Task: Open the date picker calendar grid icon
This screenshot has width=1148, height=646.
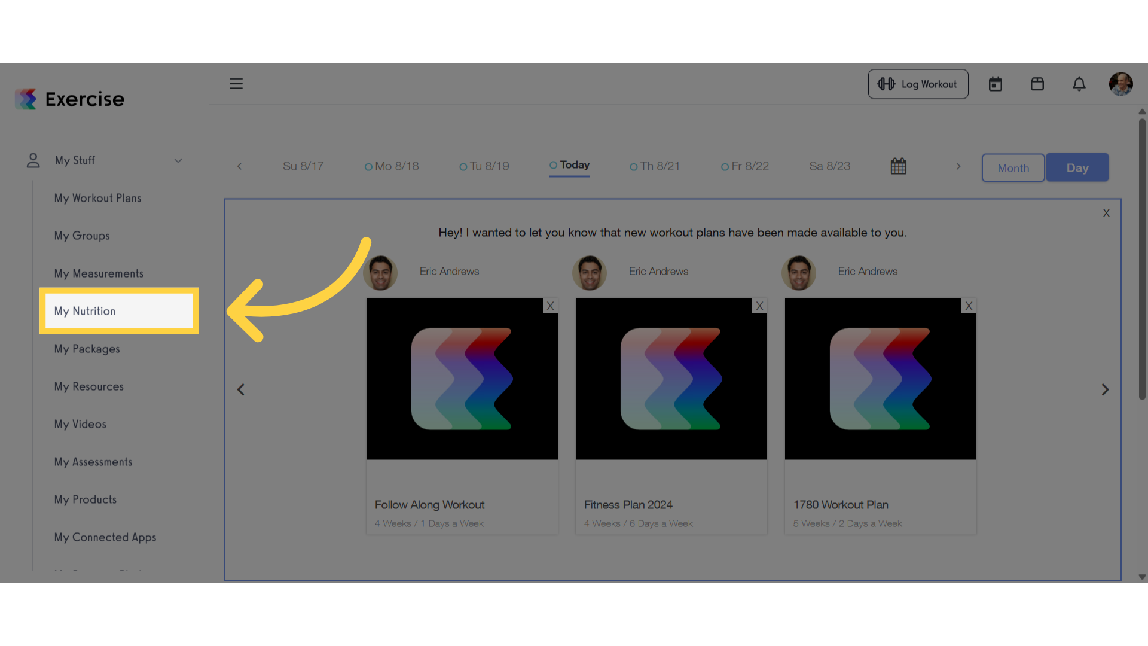Action: pos(899,166)
